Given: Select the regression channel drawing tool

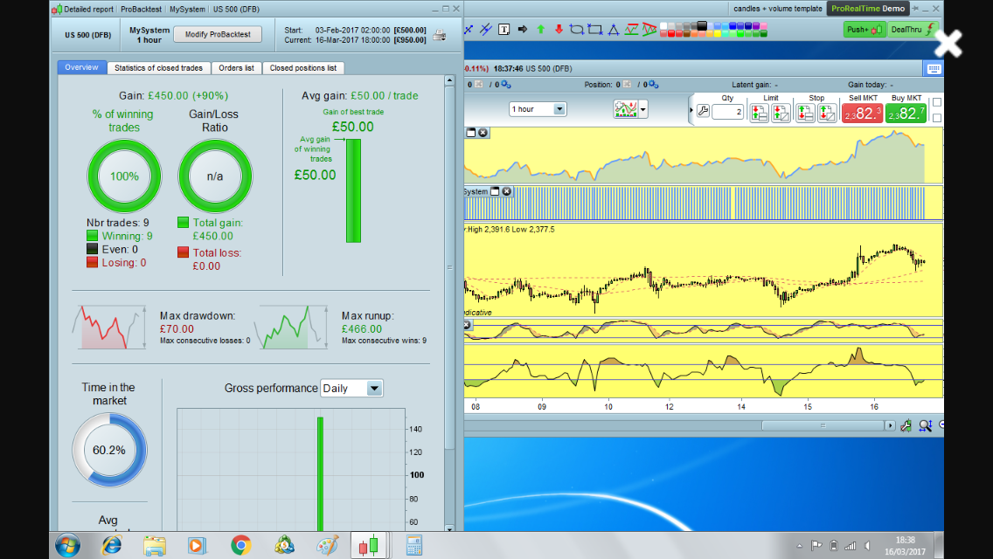Looking at the screenshot, I should click(x=631, y=29).
